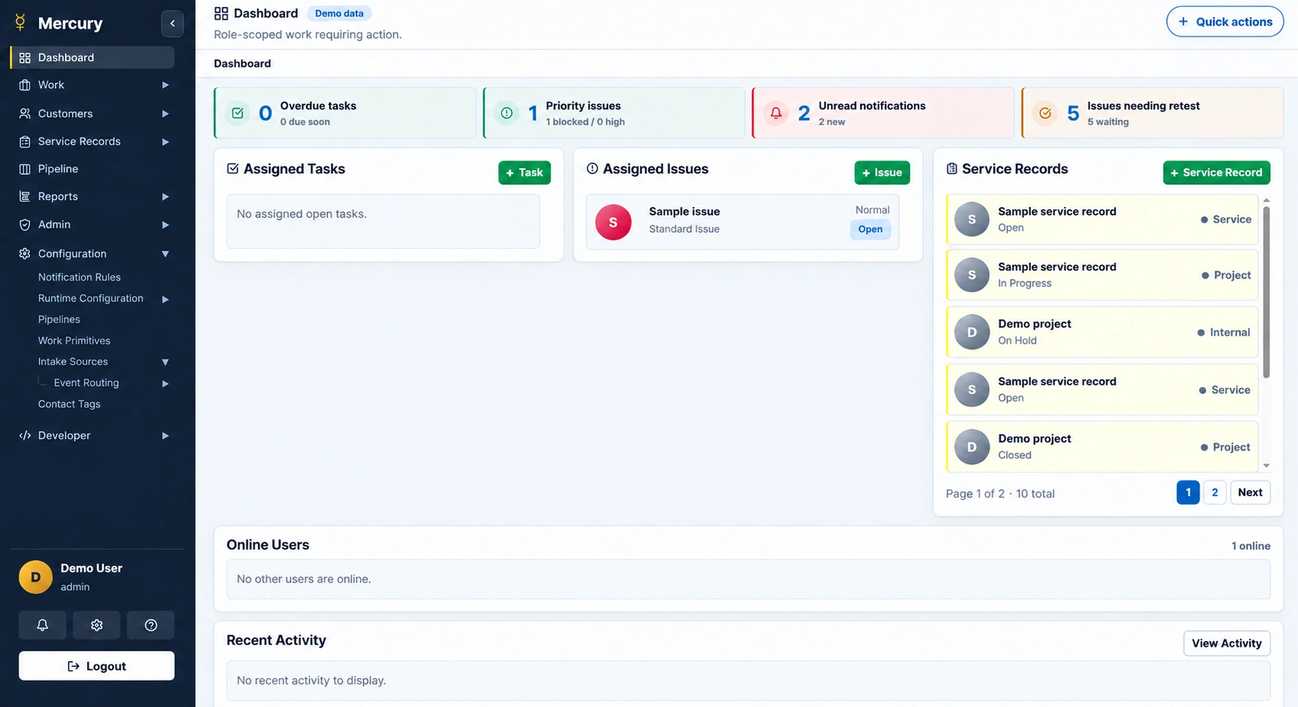Image resolution: width=1298 pixels, height=707 pixels.
Task: Expand the Work menu arrow
Action: tap(165, 85)
